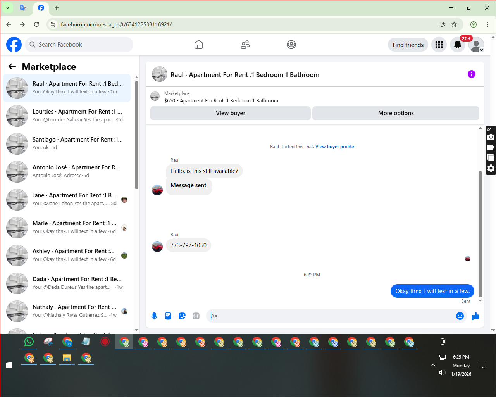Open conversation information purple icon

pos(472,74)
